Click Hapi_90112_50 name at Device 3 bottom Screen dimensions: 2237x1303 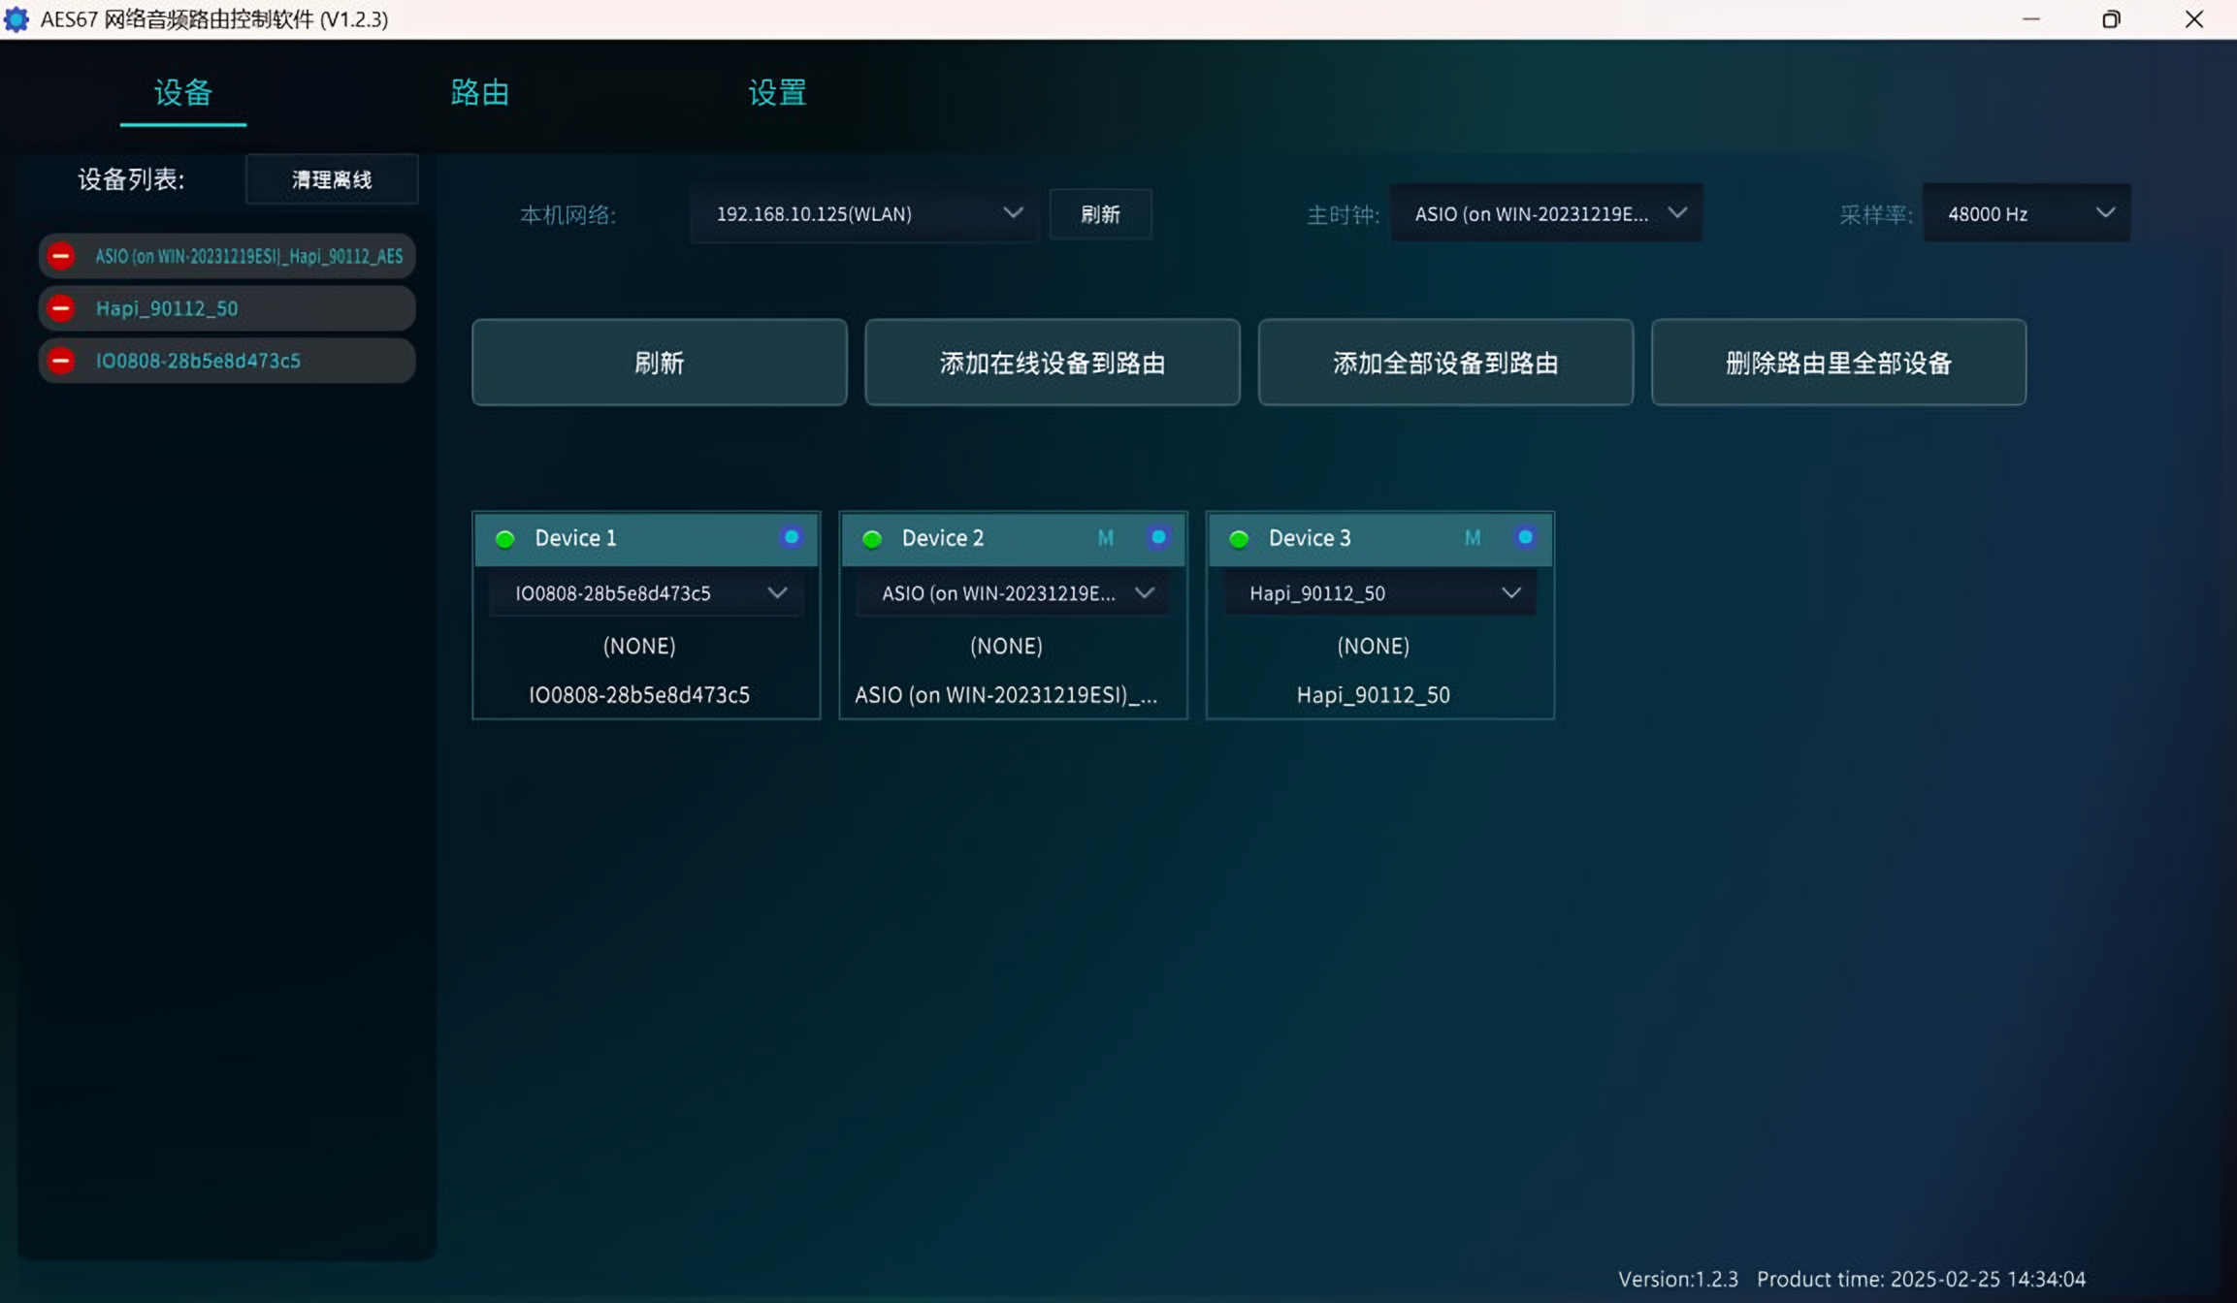(1374, 695)
